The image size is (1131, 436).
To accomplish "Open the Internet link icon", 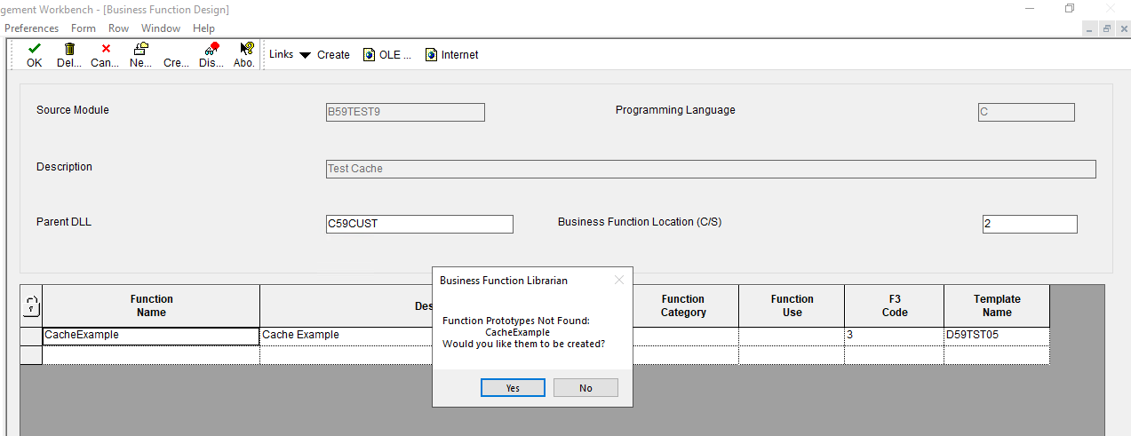I will tap(431, 55).
